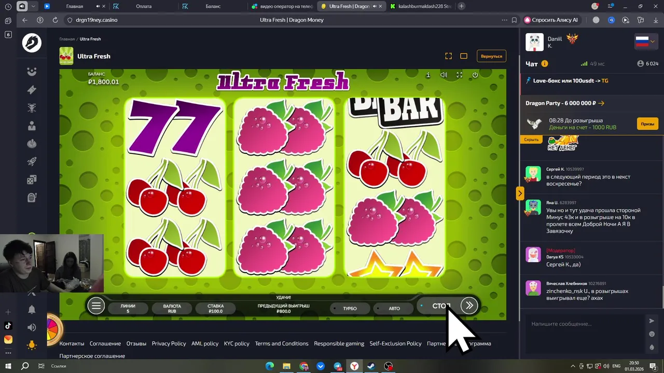Click the double-arrow quick spin button

coord(469,306)
